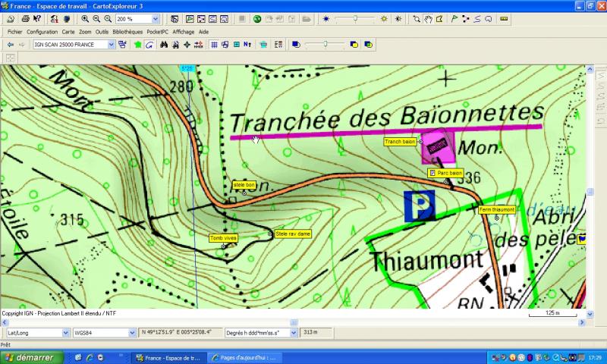607x364 pixels.
Task: Activate the What's This help cursor icon
Action: (36, 18)
